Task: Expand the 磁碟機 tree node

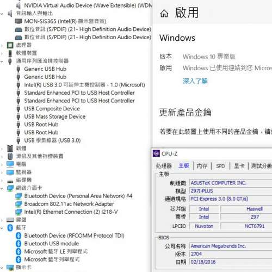Action: pos(2,180)
